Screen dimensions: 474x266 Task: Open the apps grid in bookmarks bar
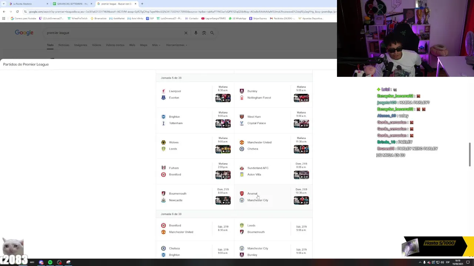(4, 18)
